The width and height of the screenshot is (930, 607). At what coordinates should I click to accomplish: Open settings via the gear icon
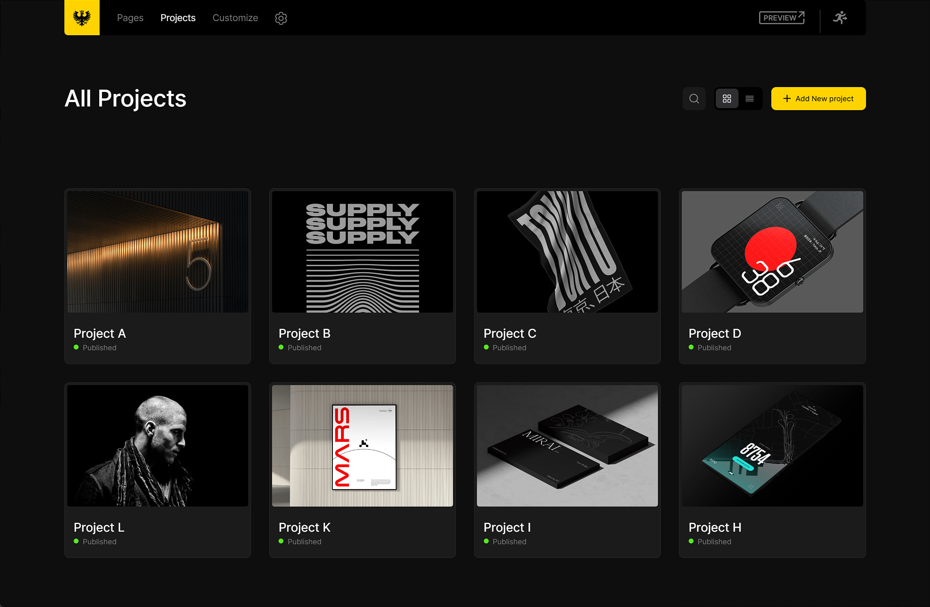281,18
